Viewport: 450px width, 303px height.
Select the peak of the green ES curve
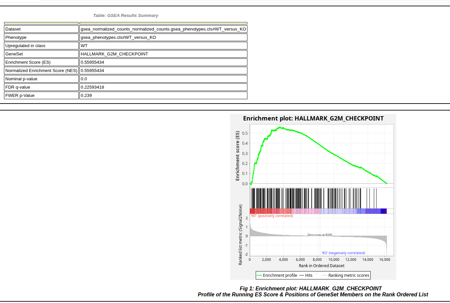(281, 127)
